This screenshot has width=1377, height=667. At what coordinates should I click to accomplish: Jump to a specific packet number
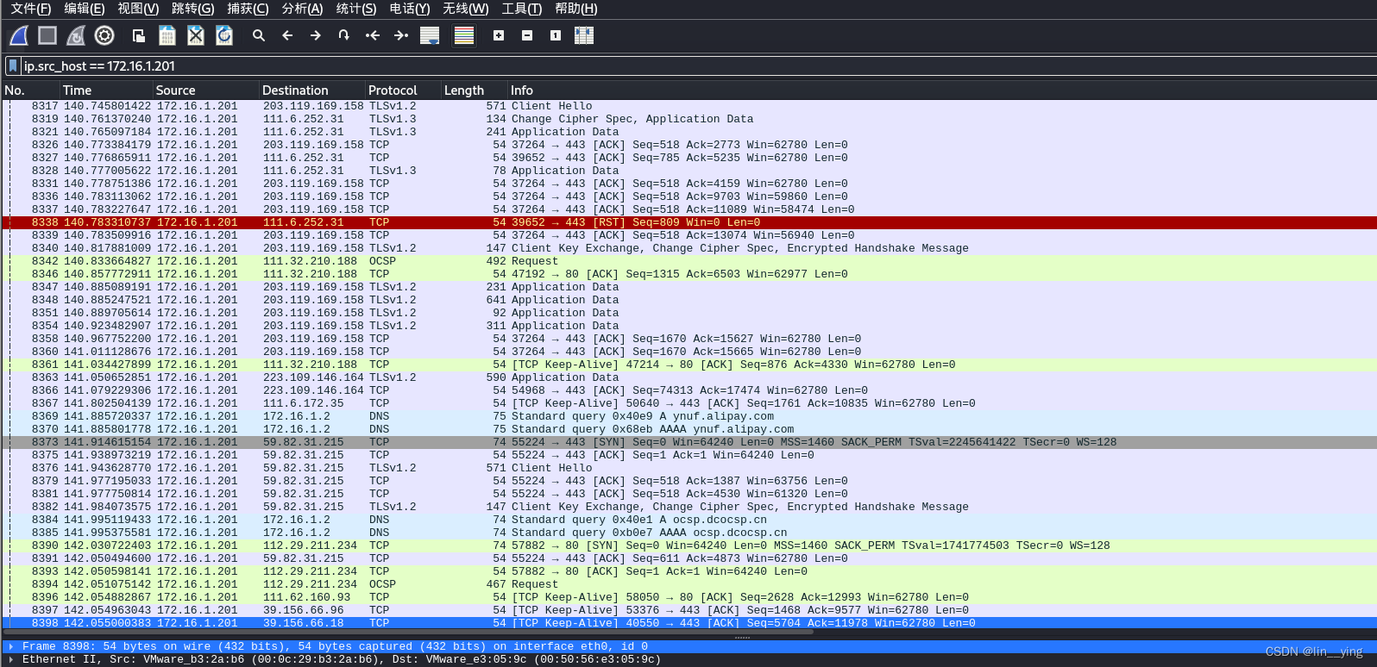[343, 35]
